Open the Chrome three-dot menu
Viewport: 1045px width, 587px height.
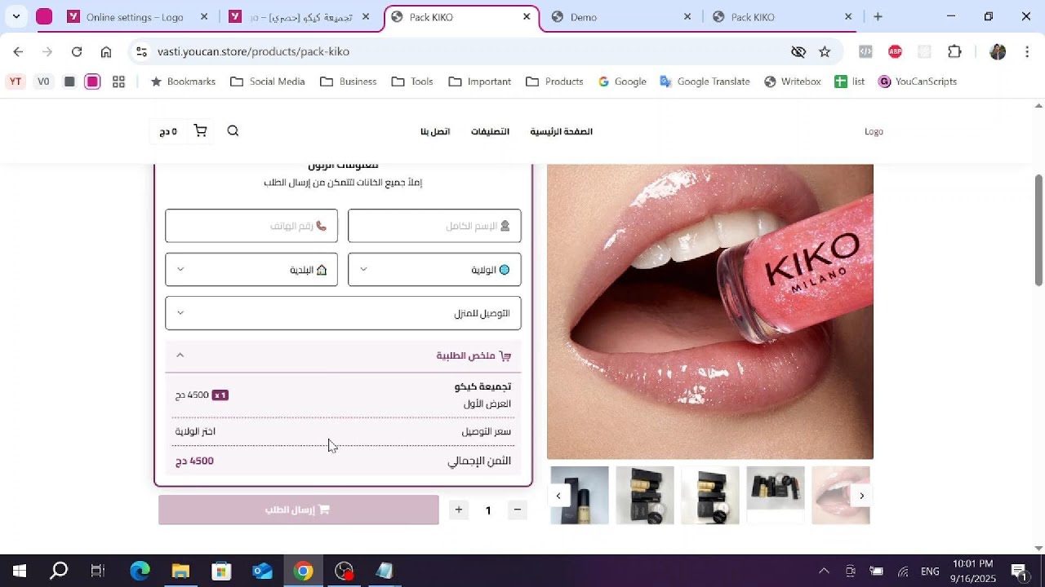tap(1027, 51)
